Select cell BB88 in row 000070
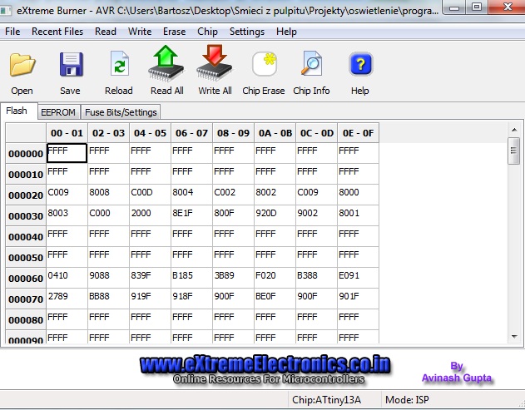Viewport: 525px width, 410px height. pyautogui.click(x=108, y=299)
